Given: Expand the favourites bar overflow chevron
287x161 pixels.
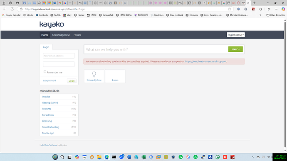Looking at the screenshot, I should [260, 15].
